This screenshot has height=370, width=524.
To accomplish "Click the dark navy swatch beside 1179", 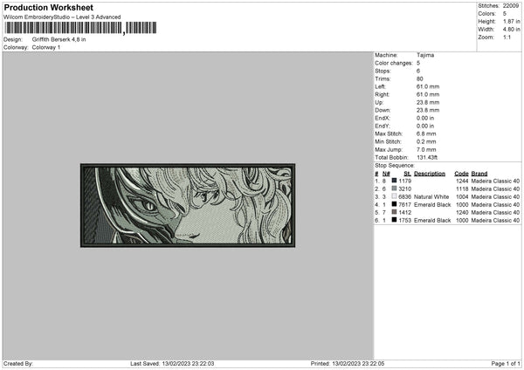I will [395, 181].
